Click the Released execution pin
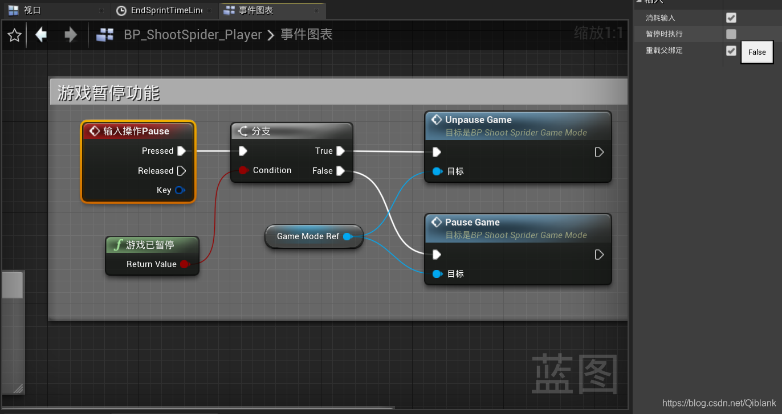The image size is (782, 414). (x=181, y=171)
